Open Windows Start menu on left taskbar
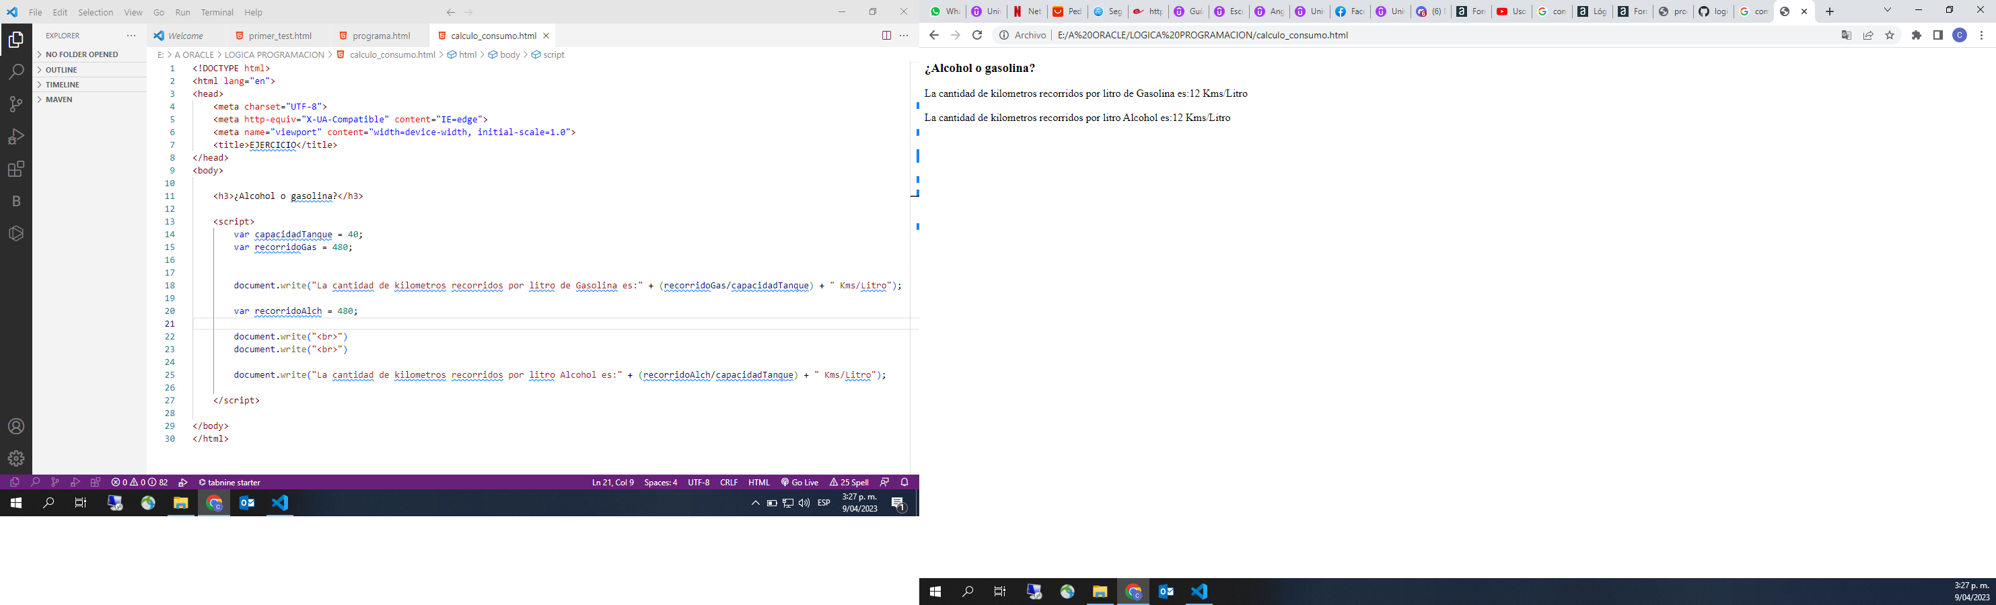Viewport: 1996px width, 605px height. point(15,503)
